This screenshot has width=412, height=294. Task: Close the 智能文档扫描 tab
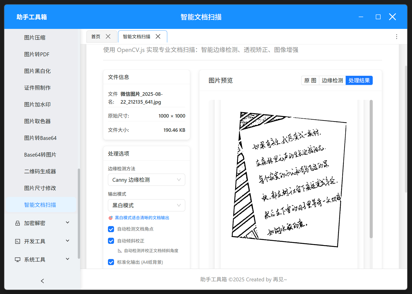point(158,36)
